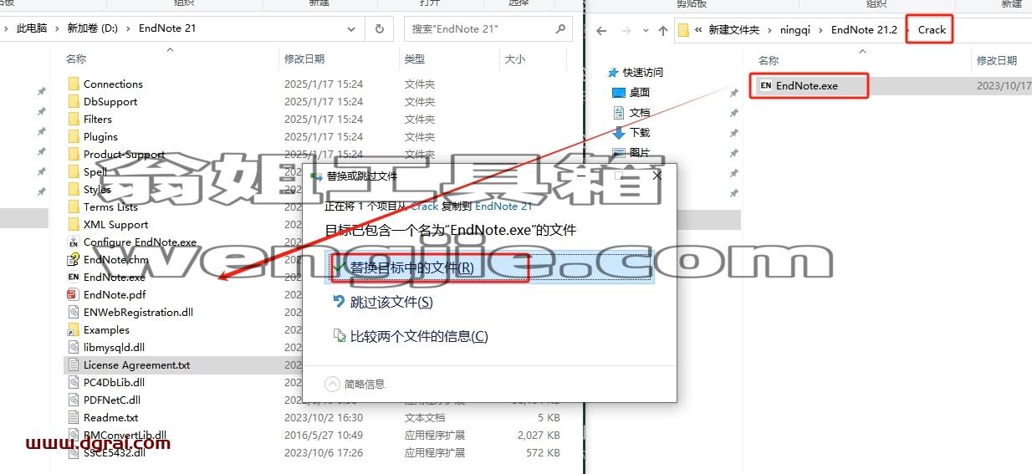The width and height of the screenshot is (1032, 474).
Task: Select the PC4DbLib.dll file icon
Action: coord(74,382)
